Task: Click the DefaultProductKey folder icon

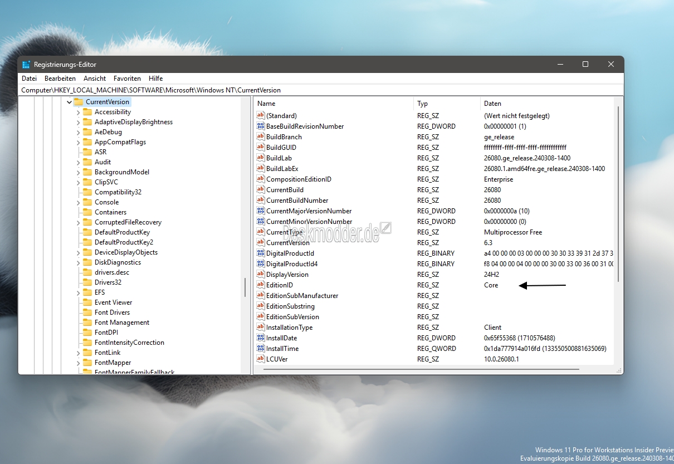Action: pos(87,232)
